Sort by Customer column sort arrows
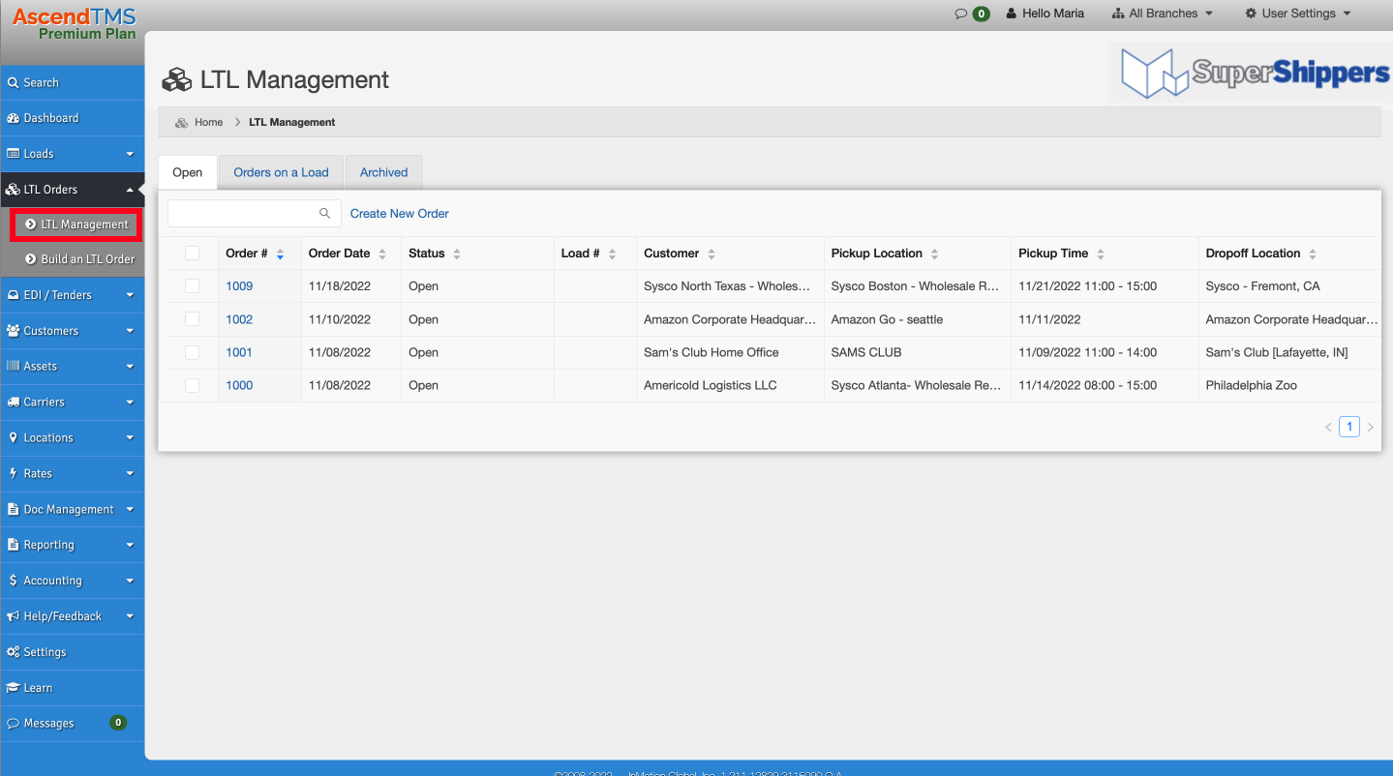The width and height of the screenshot is (1393, 776). [x=712, y=254]
